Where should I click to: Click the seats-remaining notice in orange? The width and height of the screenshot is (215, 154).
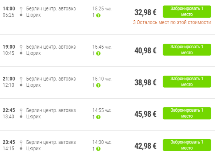point(172,22)
